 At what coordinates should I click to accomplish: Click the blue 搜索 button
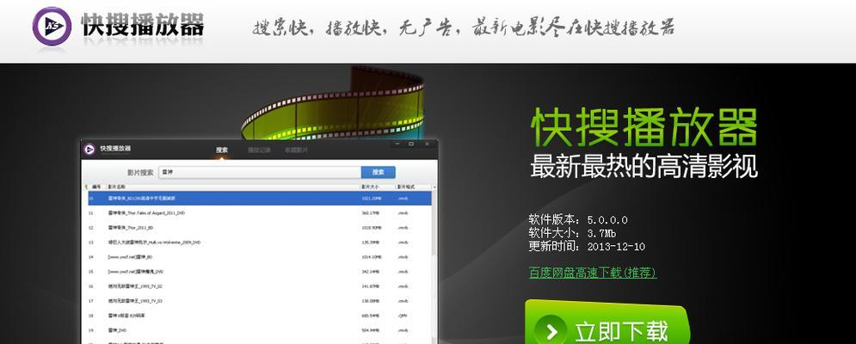pyautogui.click(x=379, y=172)
